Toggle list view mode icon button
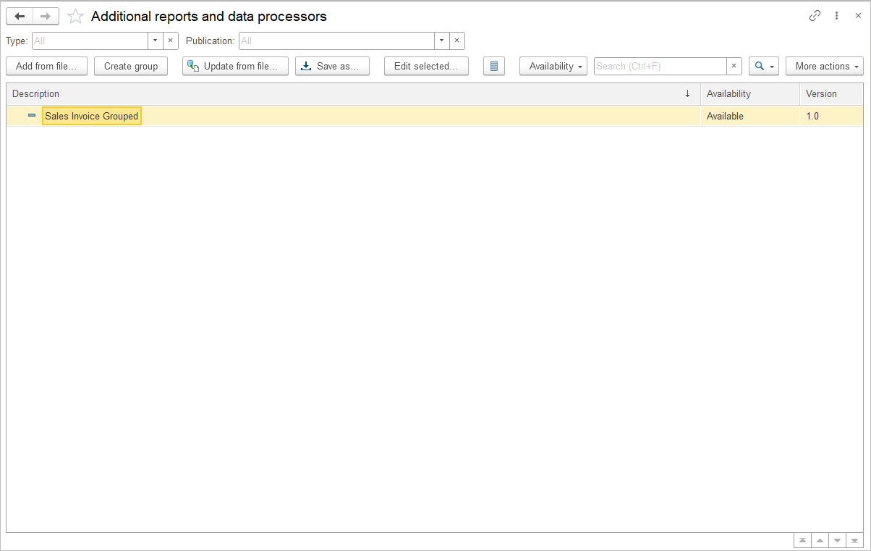 (494, 66)
